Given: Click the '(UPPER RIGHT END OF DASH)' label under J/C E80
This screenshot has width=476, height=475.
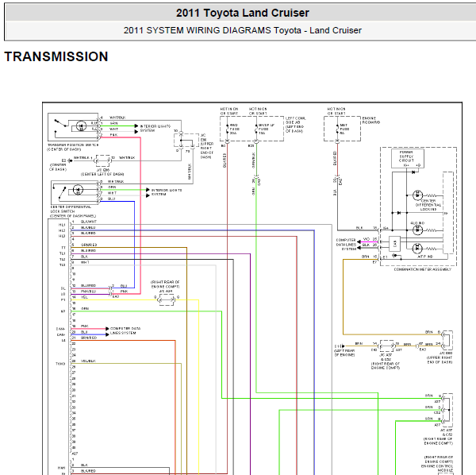Looking at the screenshot, I should pyautogui.click(x=440, y=360).
